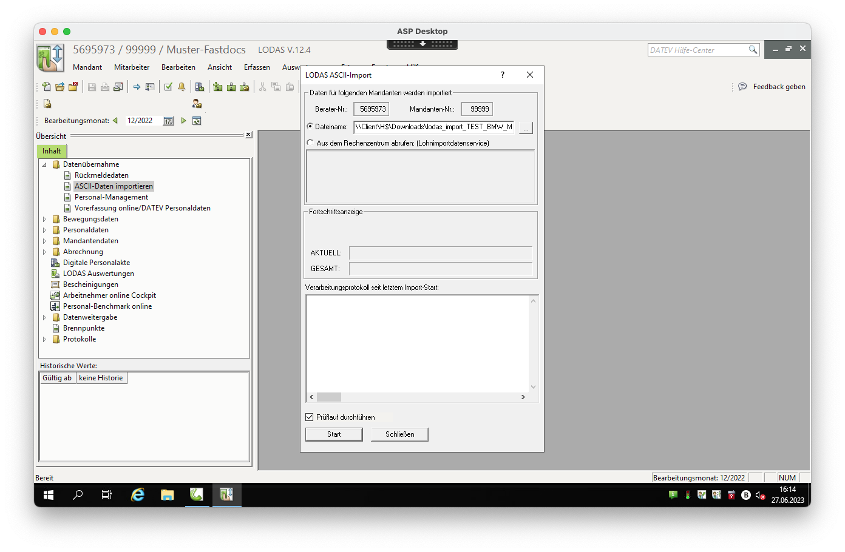
Task: Click the protocol box left scroll arrow
Action: point(312,397)
